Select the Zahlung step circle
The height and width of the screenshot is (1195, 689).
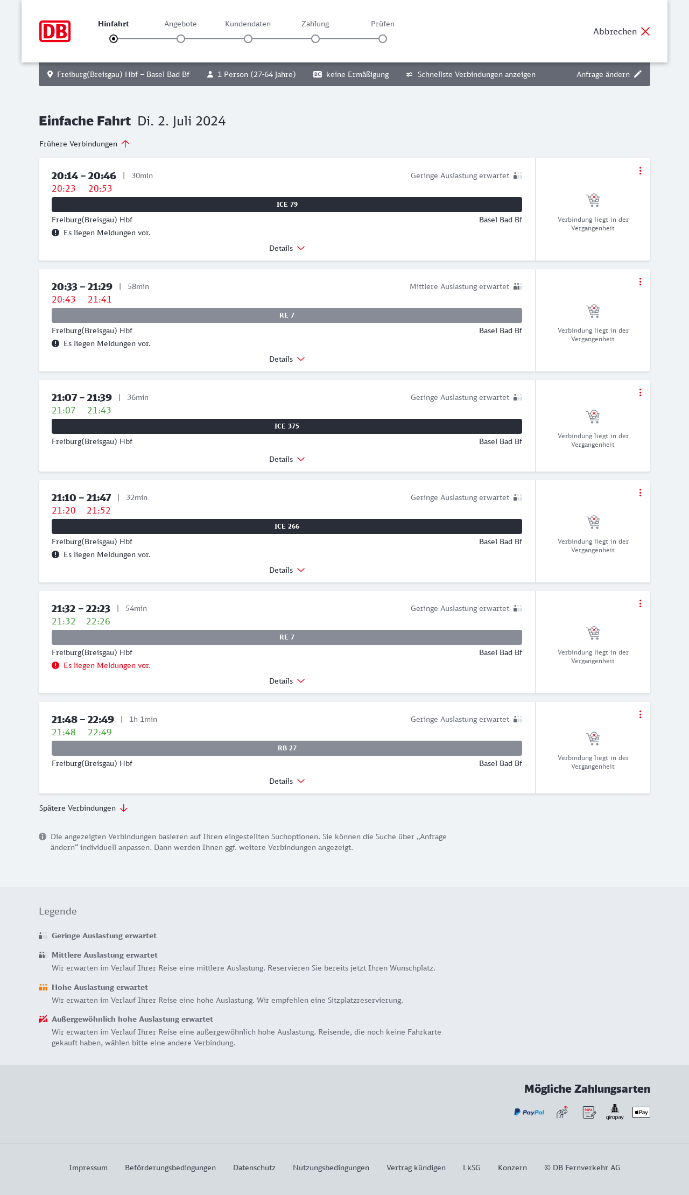click(x=315, y=39)
